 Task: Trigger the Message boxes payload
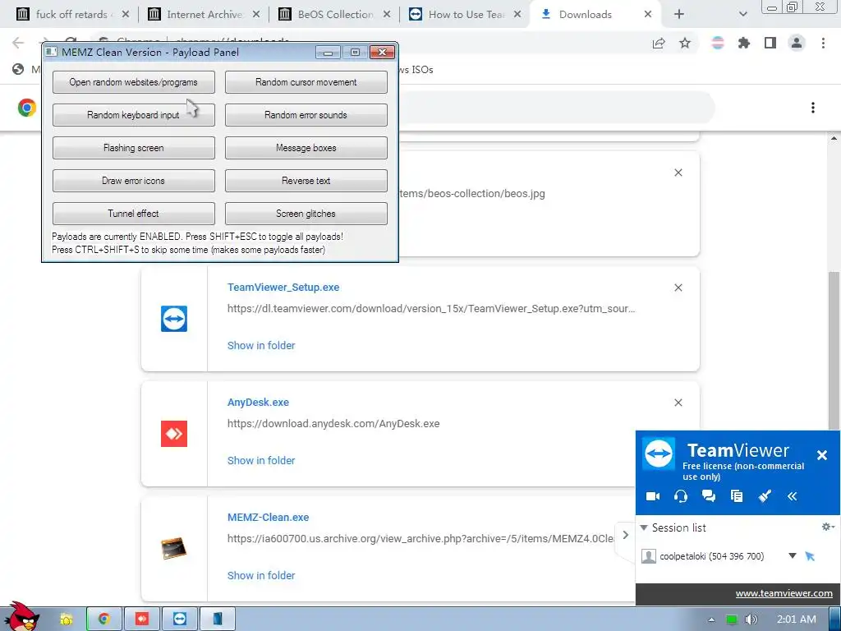(306, 148)
